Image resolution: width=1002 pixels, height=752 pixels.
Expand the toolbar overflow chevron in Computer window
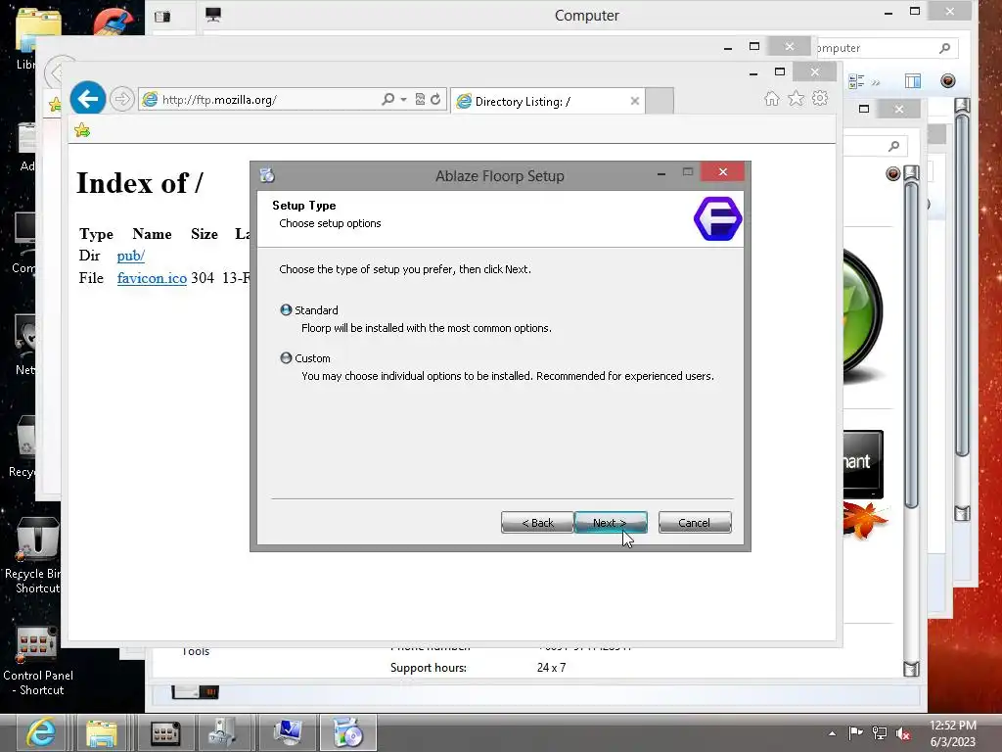(x=876, y=82)
